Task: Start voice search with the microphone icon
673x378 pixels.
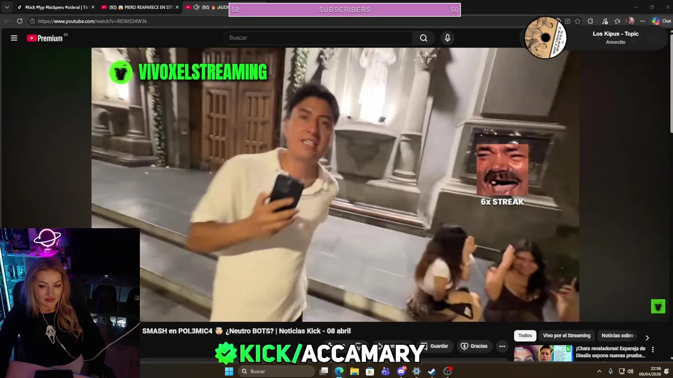Action: click(447, 38)
